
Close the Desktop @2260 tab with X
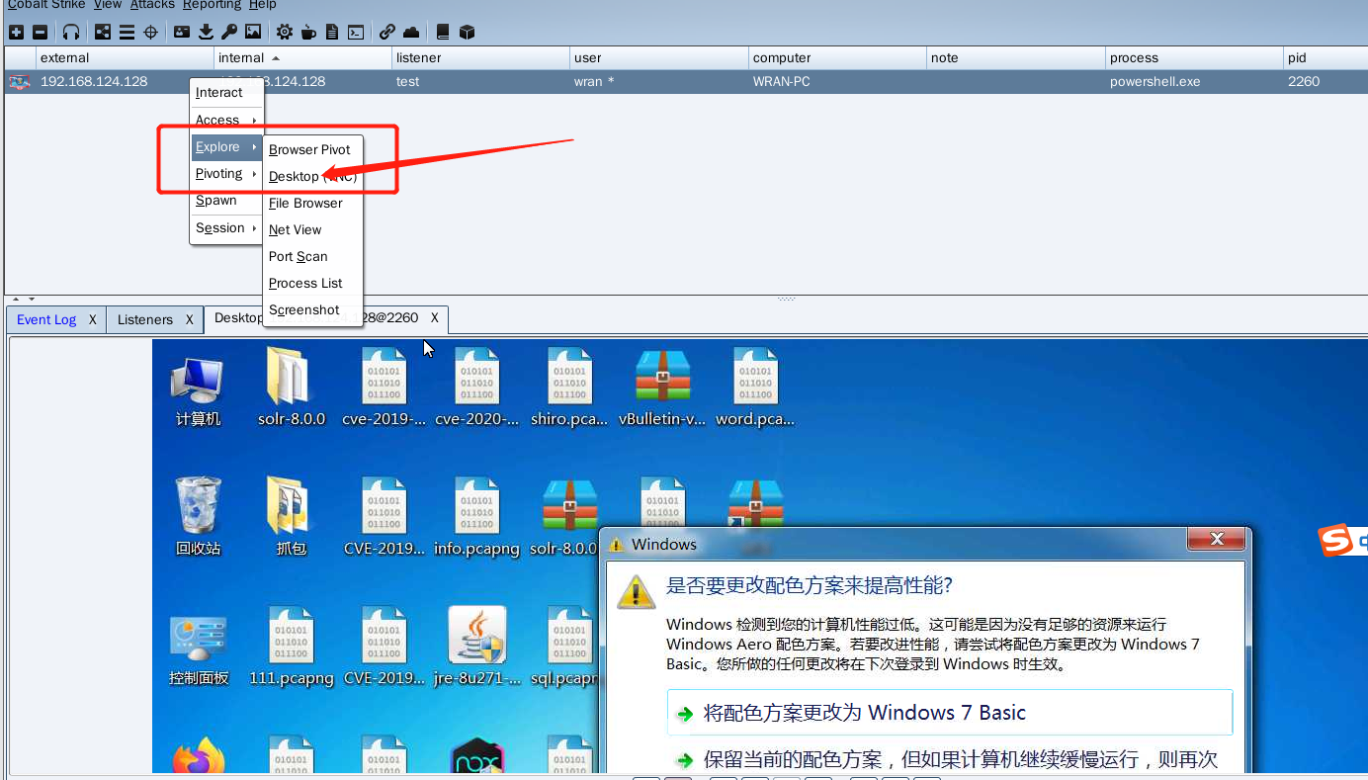point(435,318)
